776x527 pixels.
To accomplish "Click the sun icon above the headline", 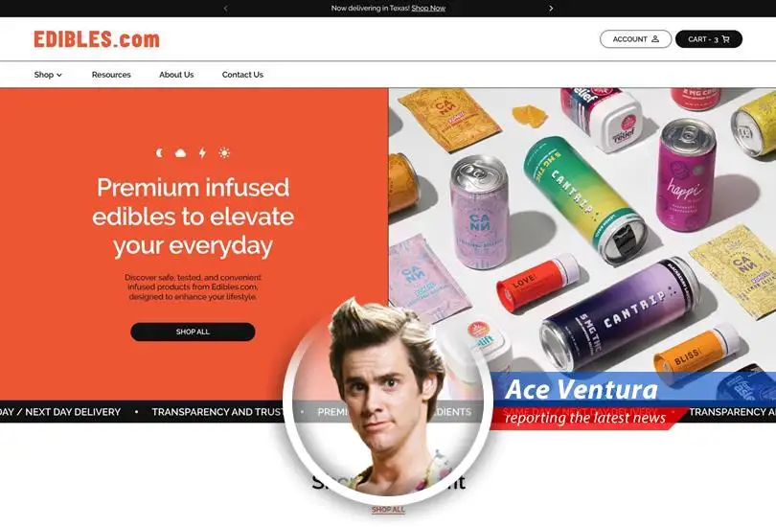I will click(x=224, y=153).
